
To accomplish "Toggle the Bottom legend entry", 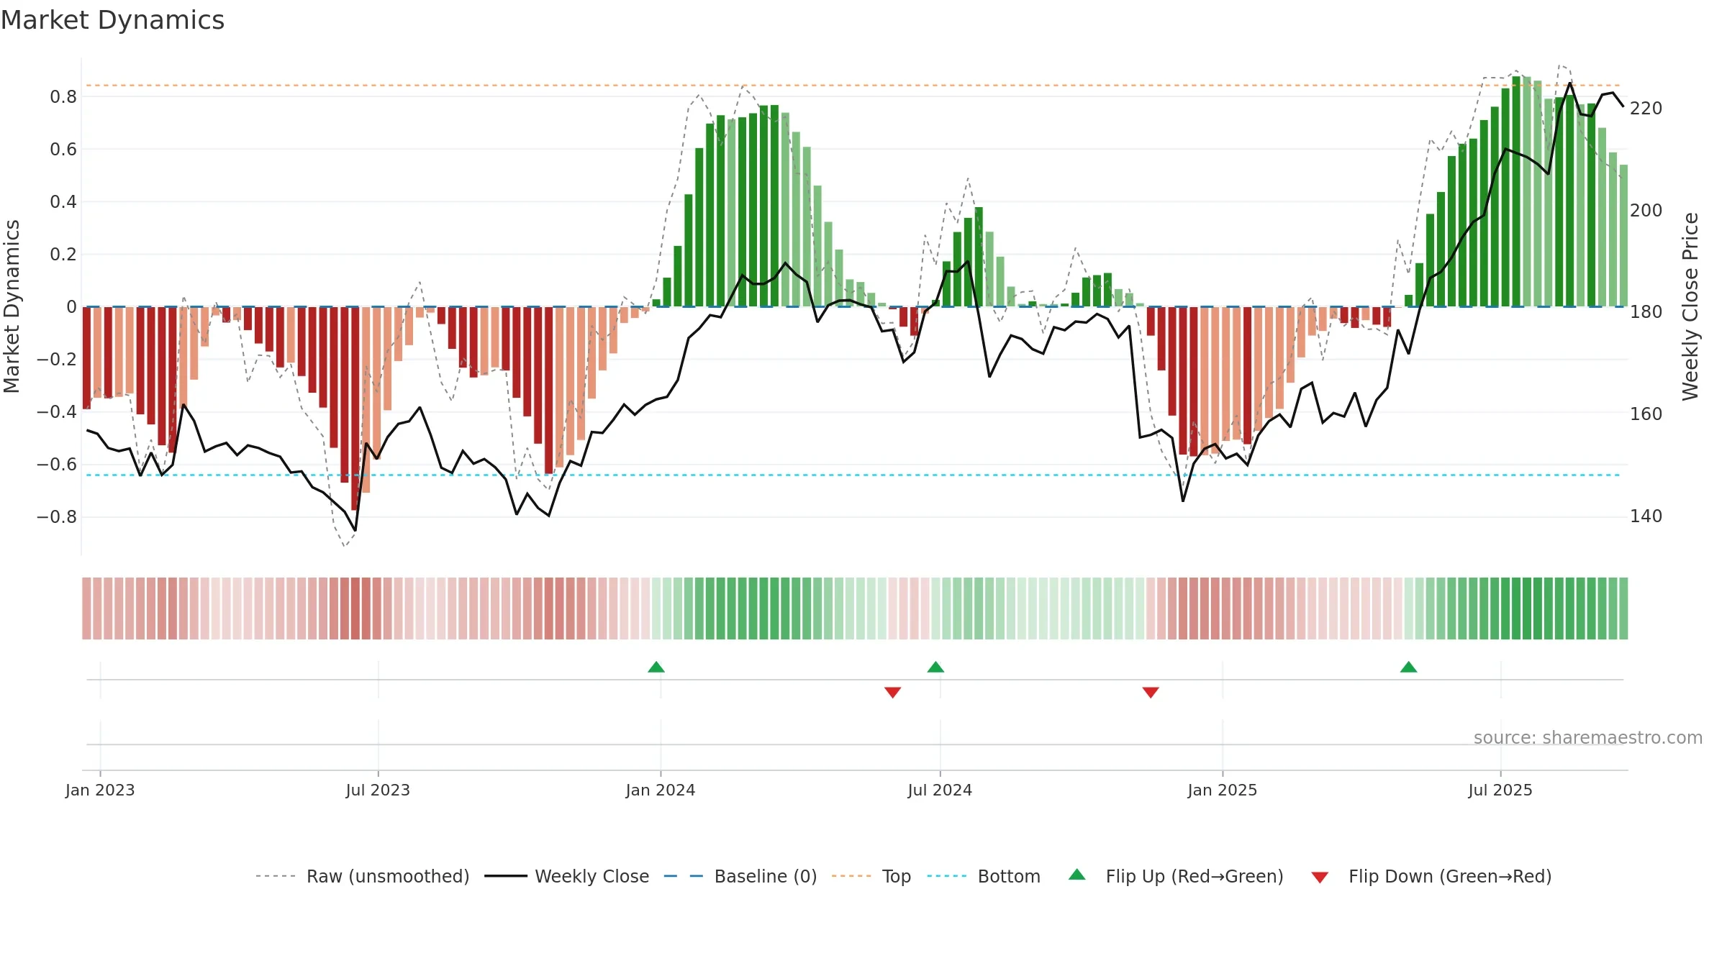I will pyautogui.click(x=984, y=876).
